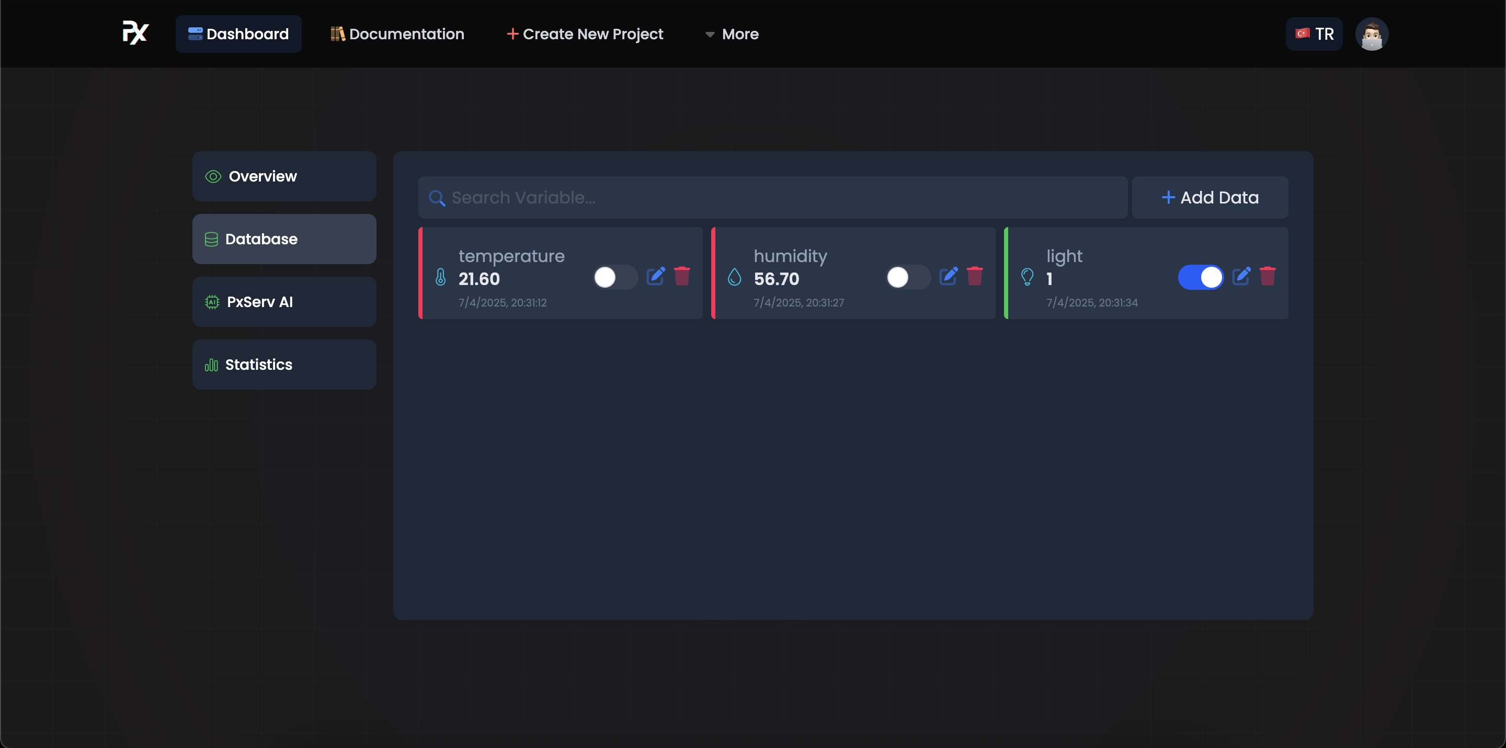Click the timestamp 7/4/2025, 20:31:27

pyautogui.click(x=798, y=302)
